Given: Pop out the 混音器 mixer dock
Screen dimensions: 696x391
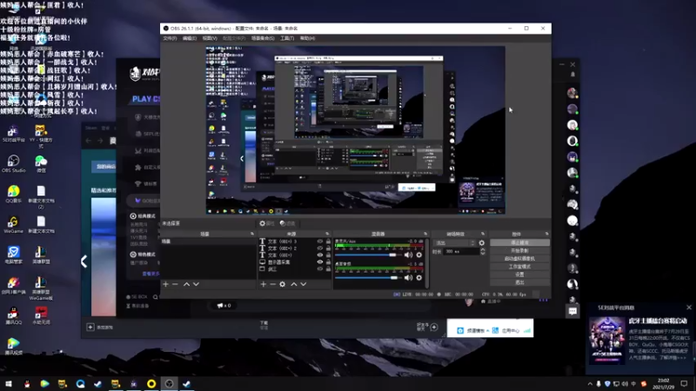Looking at the screenshot, I should pyautogui.click(x=425, y=234).
